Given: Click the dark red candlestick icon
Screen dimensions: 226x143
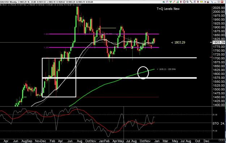Looking at the screenshot, I should tap(181, 2).
